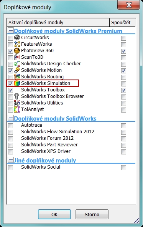Select the SolidWorks Simulation row text
The height and width of the screenshot is (227, 143).
coord(46,83)
